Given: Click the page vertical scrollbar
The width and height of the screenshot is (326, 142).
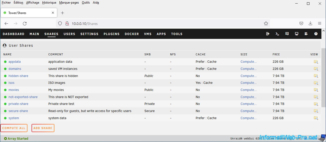Looking at the screenshot, I should click(x=323, y=76).
